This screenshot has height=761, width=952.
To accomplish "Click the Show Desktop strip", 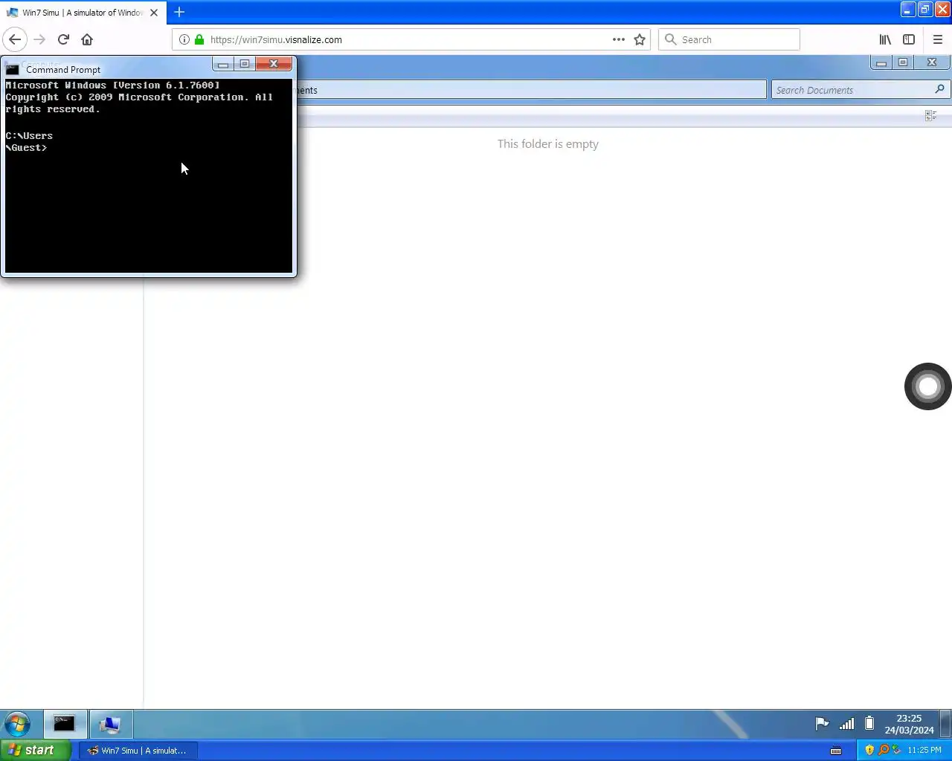I will tap(946, 724).
